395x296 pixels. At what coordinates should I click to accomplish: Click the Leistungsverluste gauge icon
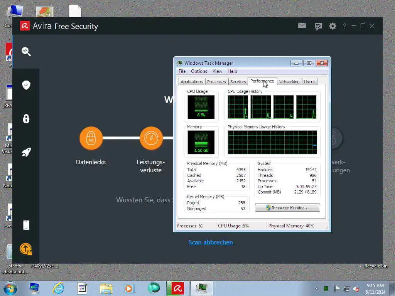click(151, 138)
